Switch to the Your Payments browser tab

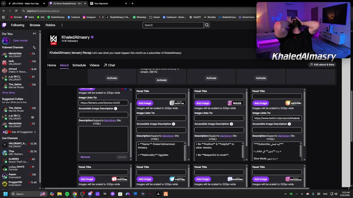[109, 4]
